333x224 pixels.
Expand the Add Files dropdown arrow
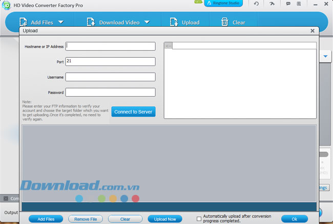pyautogui.click(x=61, y=22)
